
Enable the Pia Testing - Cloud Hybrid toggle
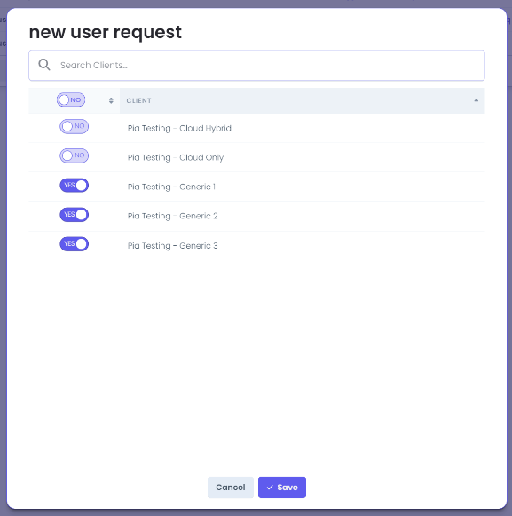click(74, 126)
